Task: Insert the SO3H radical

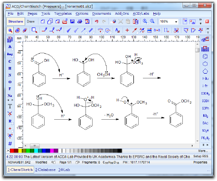Action: coord(205,131)
